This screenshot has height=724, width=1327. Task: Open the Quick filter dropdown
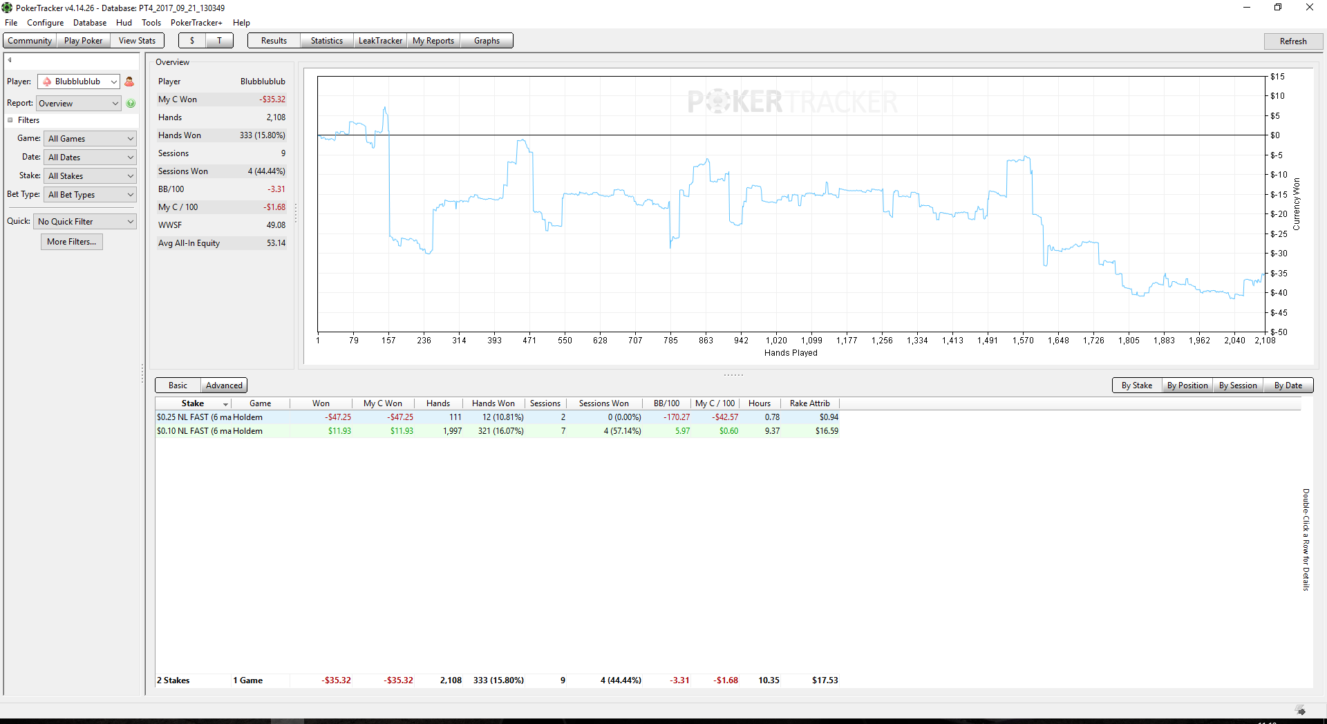[85, 222]
